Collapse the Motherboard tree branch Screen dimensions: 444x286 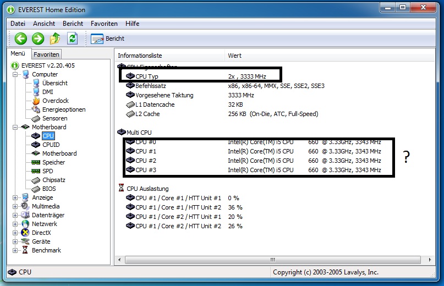tap(15, 127)
